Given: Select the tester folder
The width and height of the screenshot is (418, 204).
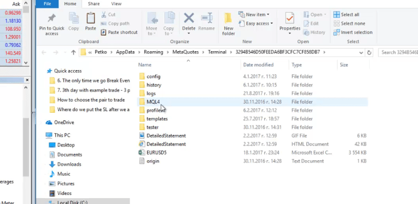Looking at the screenshot, I should tap(253, 128).
